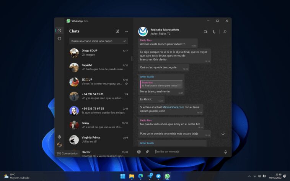Open the emoji picker
290x181 pixels.
[x=139, y=152]
